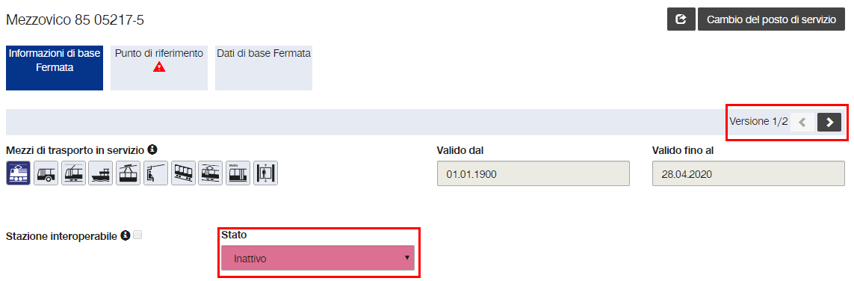Toggle the train transport icon
The image size is (854, 281).
[18, 173]
